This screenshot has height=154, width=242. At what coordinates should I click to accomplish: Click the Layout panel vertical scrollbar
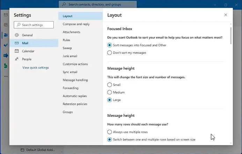[230, 36]
